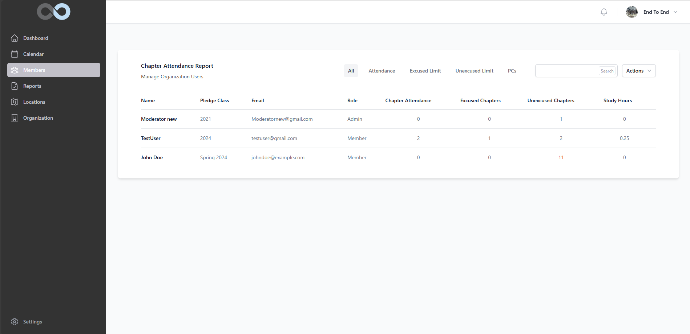Open Dashboard via the home icon

(x=15, y=38)
